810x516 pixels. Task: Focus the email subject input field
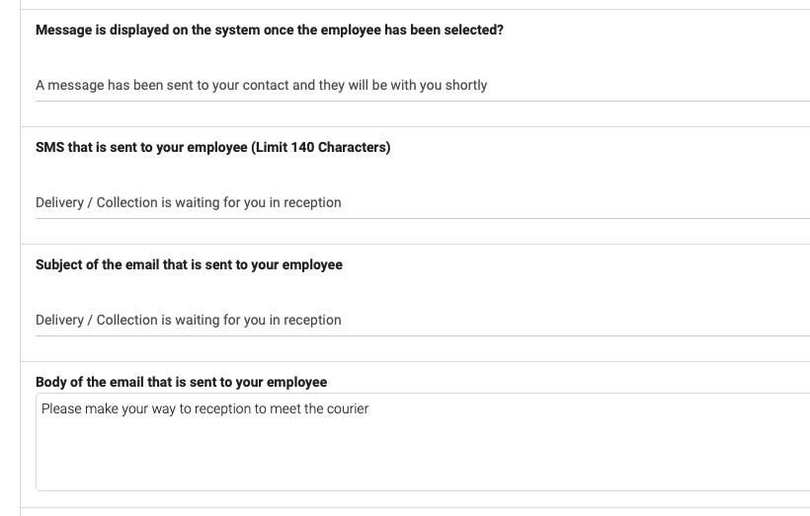point(423,320)
